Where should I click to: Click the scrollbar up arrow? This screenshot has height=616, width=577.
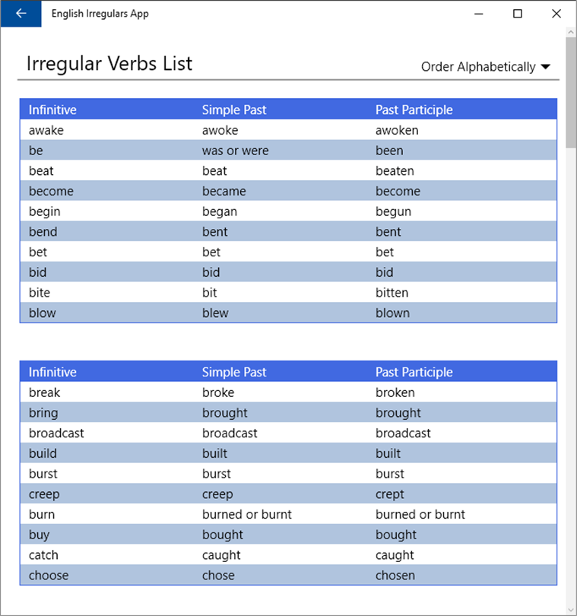571,33
